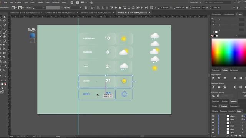Select the Paintbrush tool

click(5, 33)
